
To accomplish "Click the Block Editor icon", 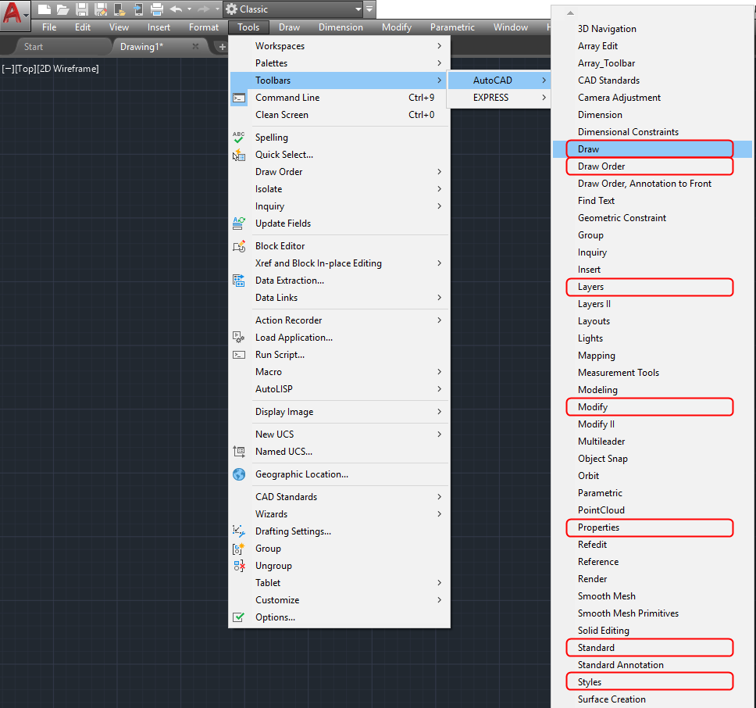I will pos(239,246).
